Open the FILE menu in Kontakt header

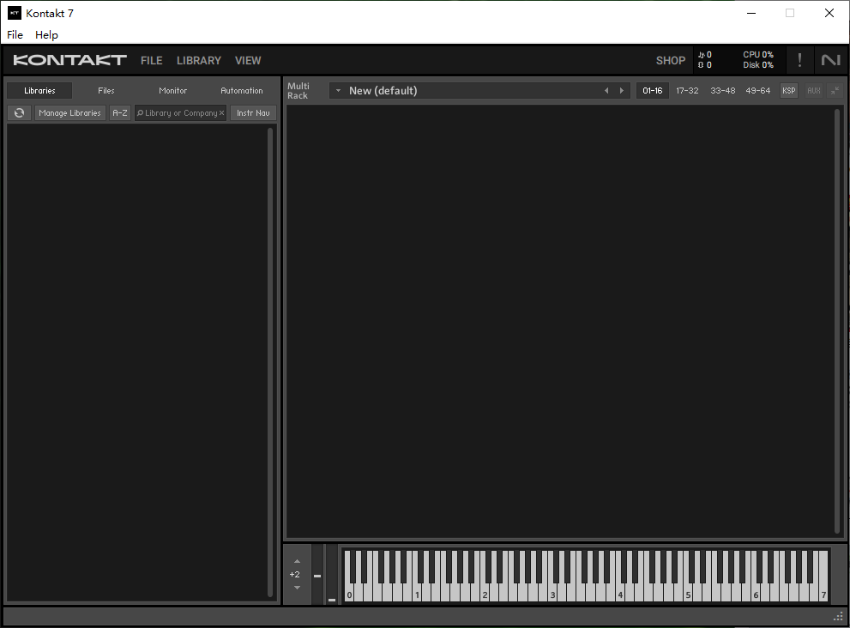tap(152, 60)
